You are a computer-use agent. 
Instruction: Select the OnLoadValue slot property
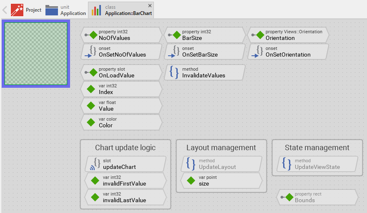121,72
